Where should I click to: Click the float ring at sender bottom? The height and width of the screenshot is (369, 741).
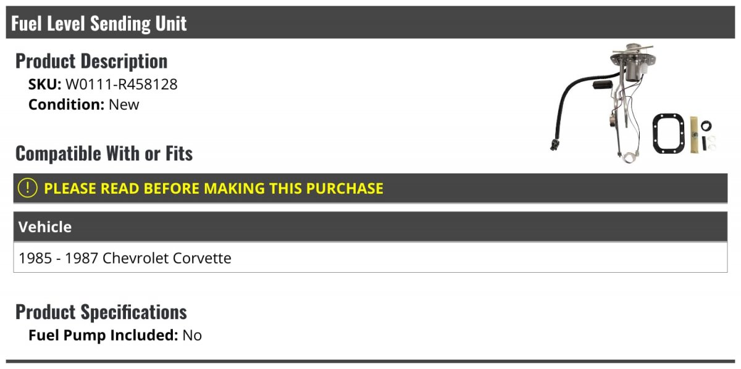tap(629, 157)
